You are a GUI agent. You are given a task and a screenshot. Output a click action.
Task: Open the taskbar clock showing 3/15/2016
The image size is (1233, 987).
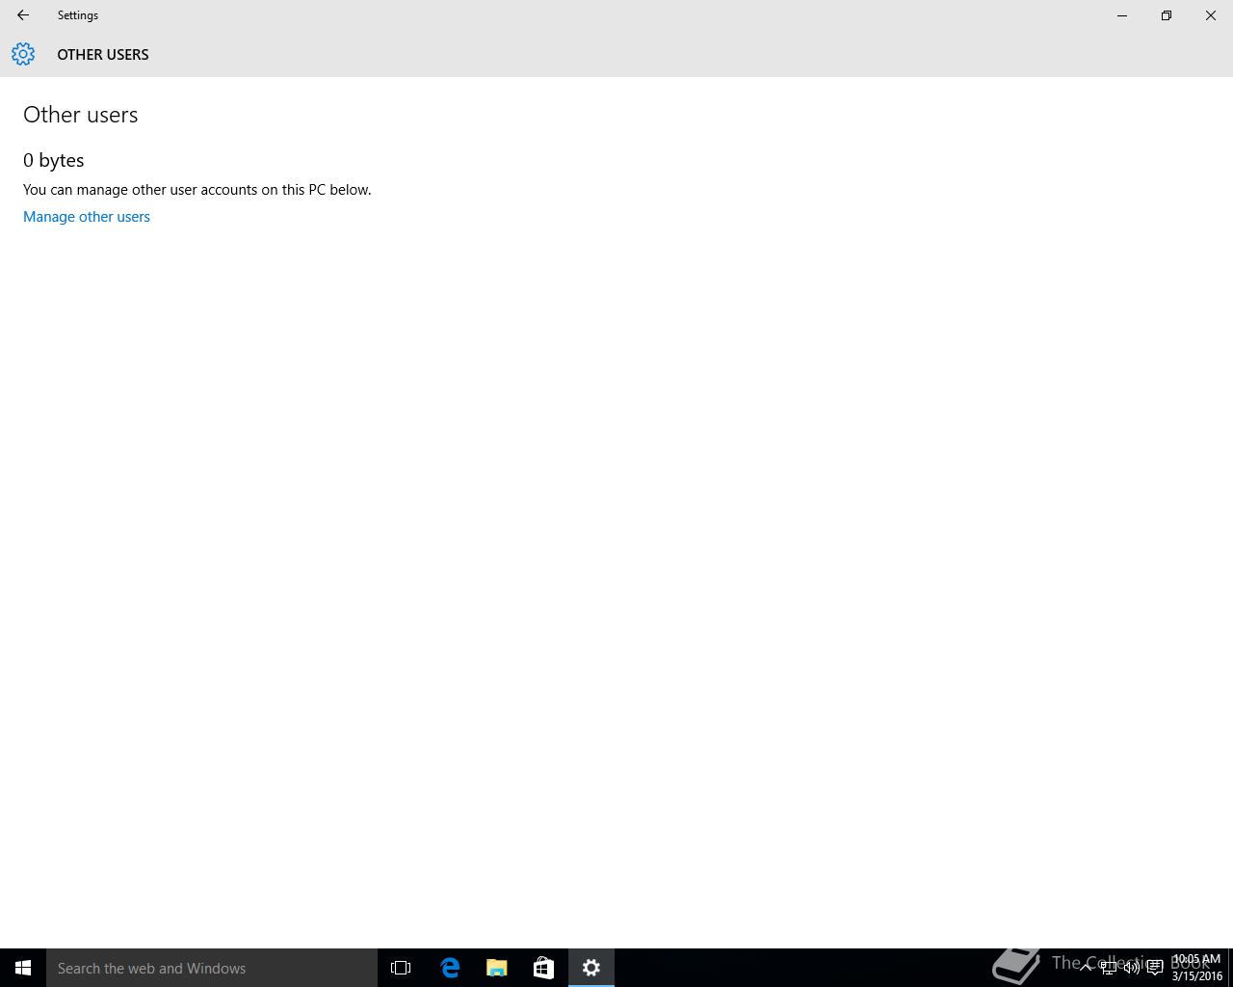pos(1197,968)
